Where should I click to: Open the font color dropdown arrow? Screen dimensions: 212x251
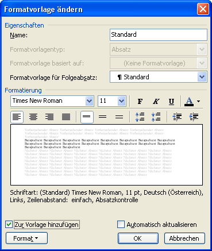[198, 101]
